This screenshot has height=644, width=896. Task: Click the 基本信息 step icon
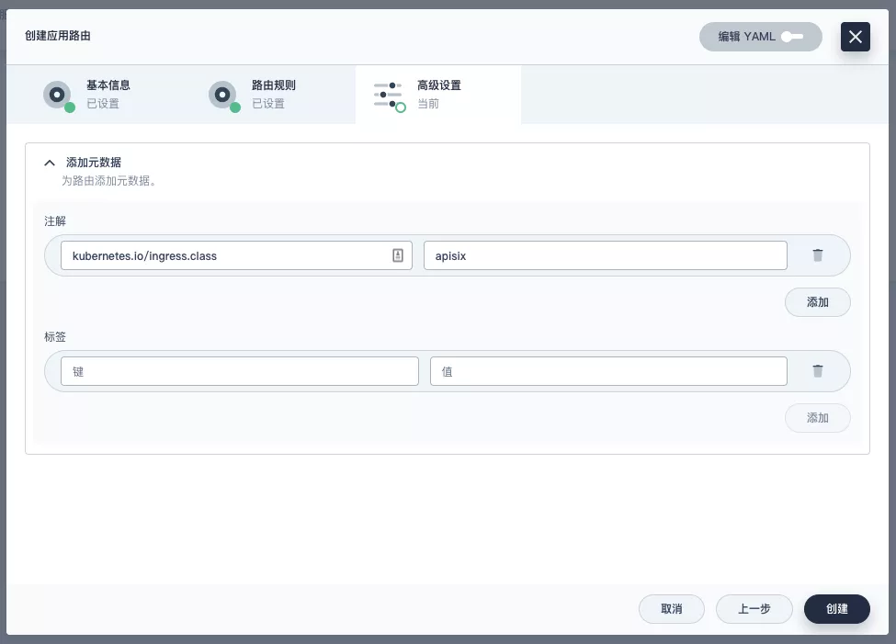pyautogui.click(x=58, y=96)
